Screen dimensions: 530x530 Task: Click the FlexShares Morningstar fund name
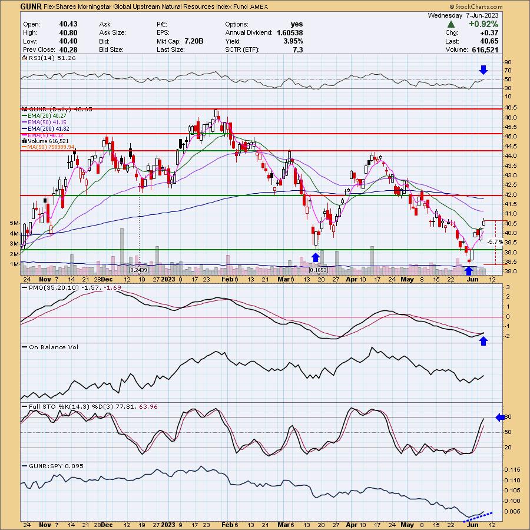click(x=145, y=6)
